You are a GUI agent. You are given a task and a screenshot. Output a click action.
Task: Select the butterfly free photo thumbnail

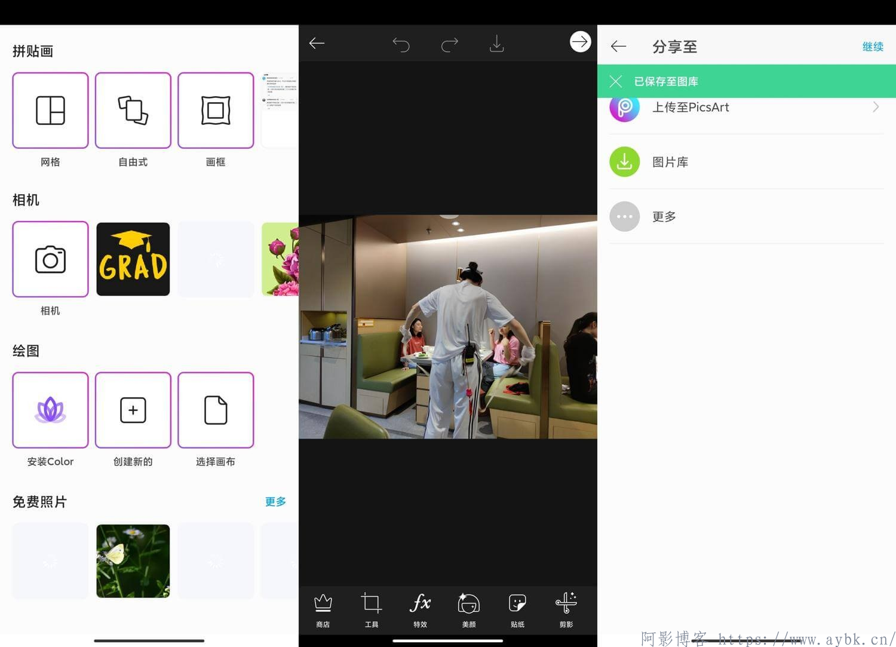[133, 561]
